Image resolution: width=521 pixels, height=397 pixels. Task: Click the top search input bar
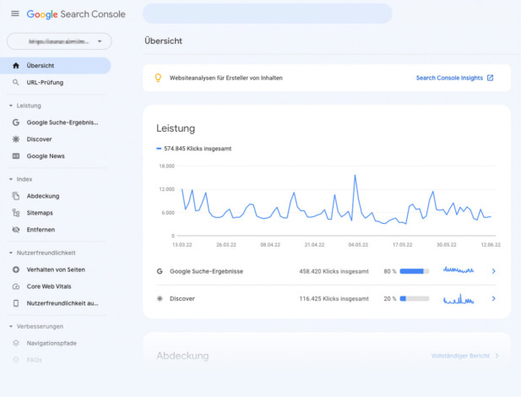point(268,14)
